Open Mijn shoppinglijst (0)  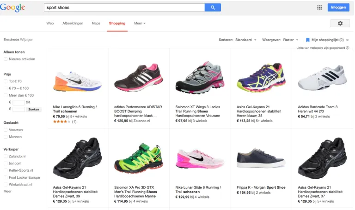click(x=327, y=40)
